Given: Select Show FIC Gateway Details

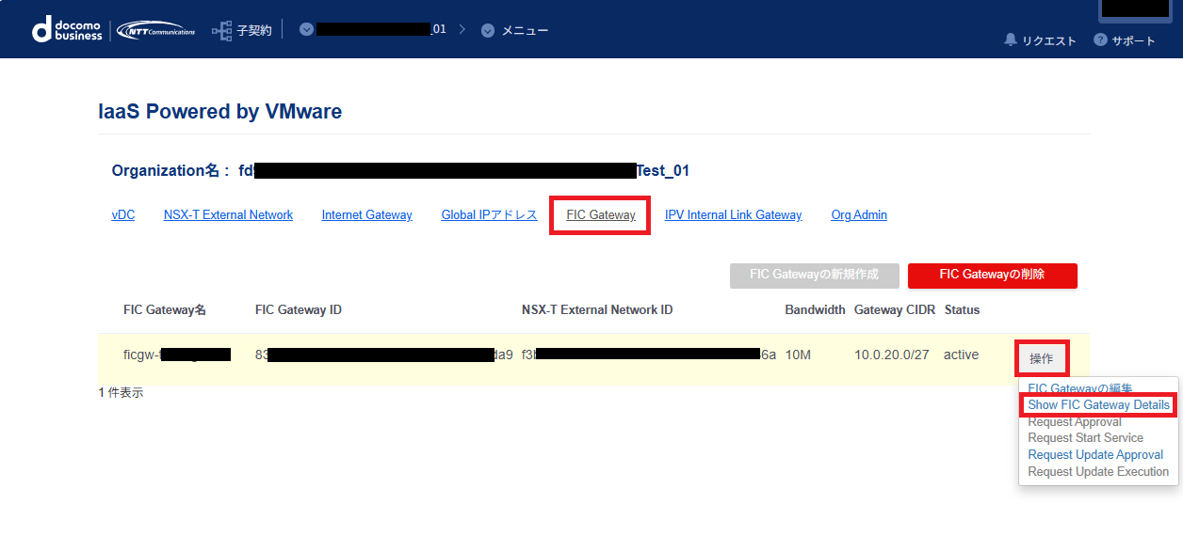Looking at the screenshot, I should point(1098,405).
